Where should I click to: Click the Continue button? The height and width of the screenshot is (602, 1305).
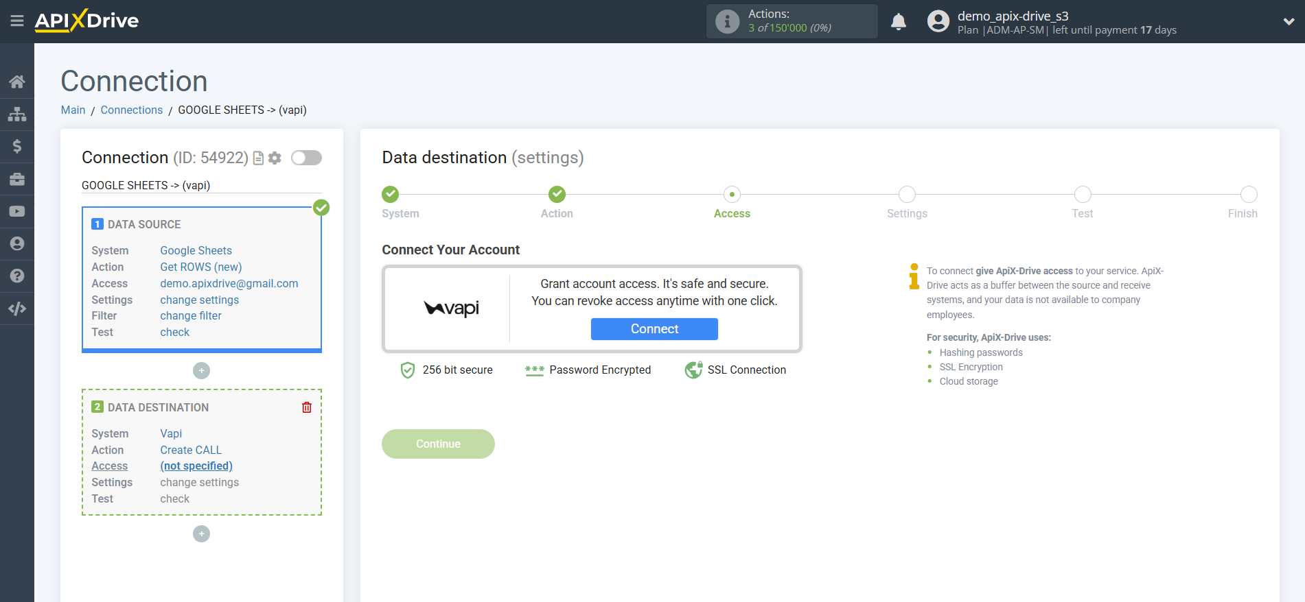(x=438, y=444)
